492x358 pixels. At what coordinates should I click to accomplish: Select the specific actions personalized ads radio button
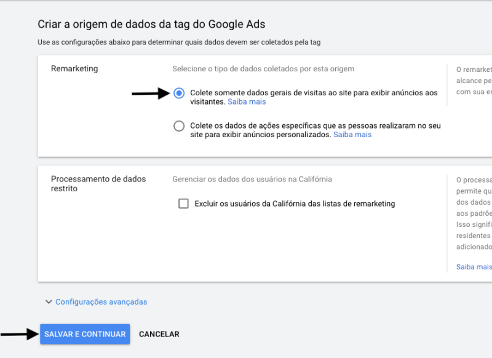click(x=179, y=126)
